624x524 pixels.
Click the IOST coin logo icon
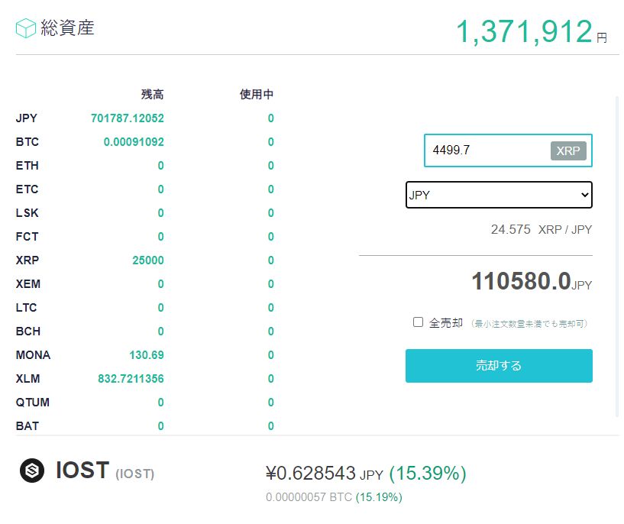(33, 471)
